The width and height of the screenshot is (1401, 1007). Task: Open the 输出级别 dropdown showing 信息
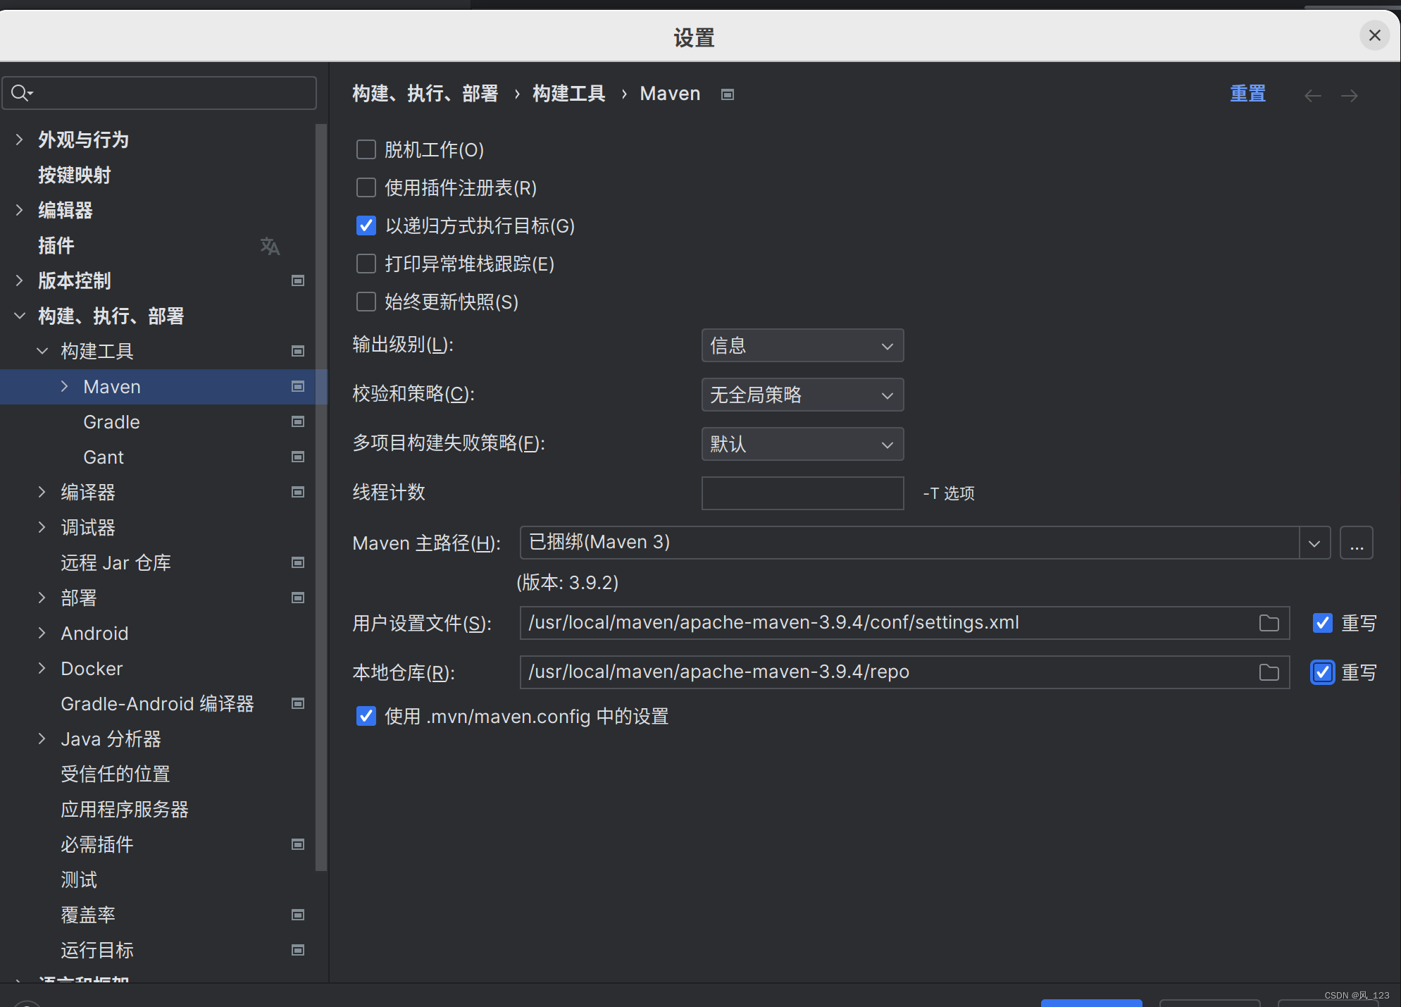pyautogui.click(x=802, y=345)
